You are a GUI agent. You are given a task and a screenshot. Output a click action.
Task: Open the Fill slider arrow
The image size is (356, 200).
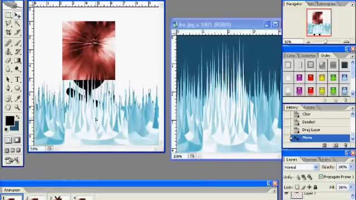[x=351, y=187]
